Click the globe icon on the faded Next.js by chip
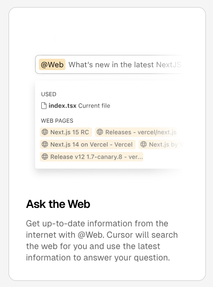 [x=144, y=144]
